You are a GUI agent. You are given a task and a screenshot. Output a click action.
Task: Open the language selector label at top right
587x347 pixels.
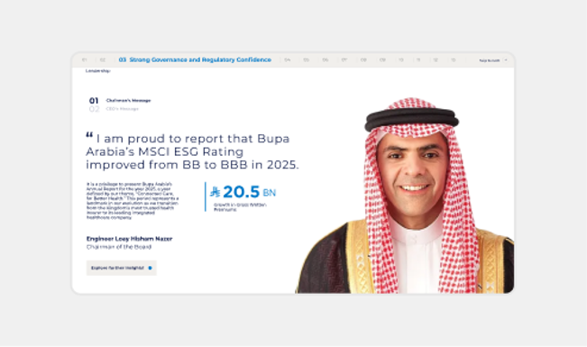[x=490, y=60]
